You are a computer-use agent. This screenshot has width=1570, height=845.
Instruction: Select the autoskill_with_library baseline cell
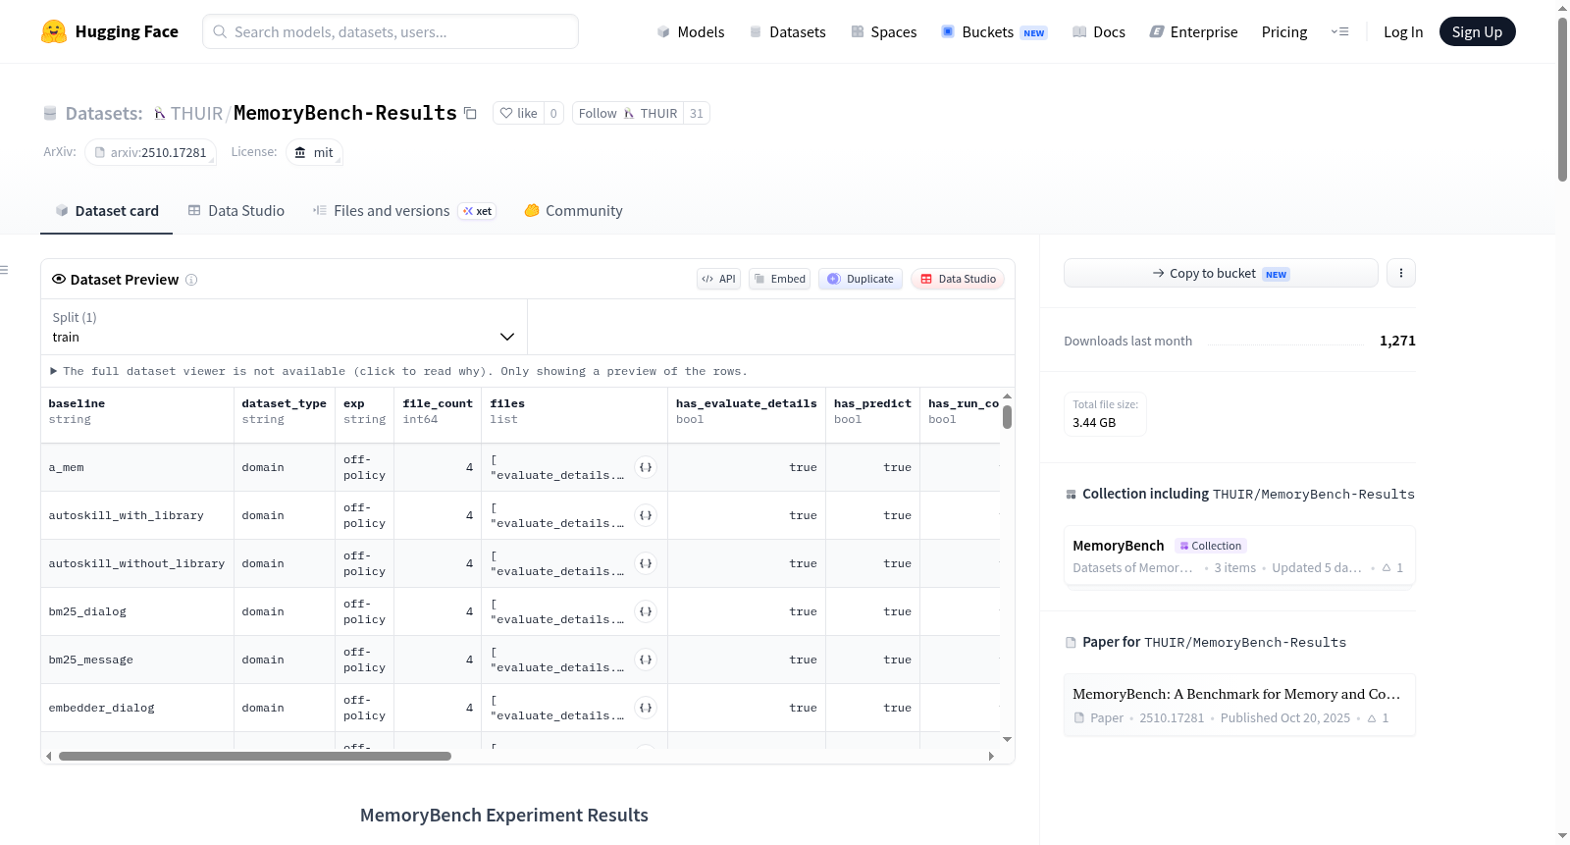(137, 515)
